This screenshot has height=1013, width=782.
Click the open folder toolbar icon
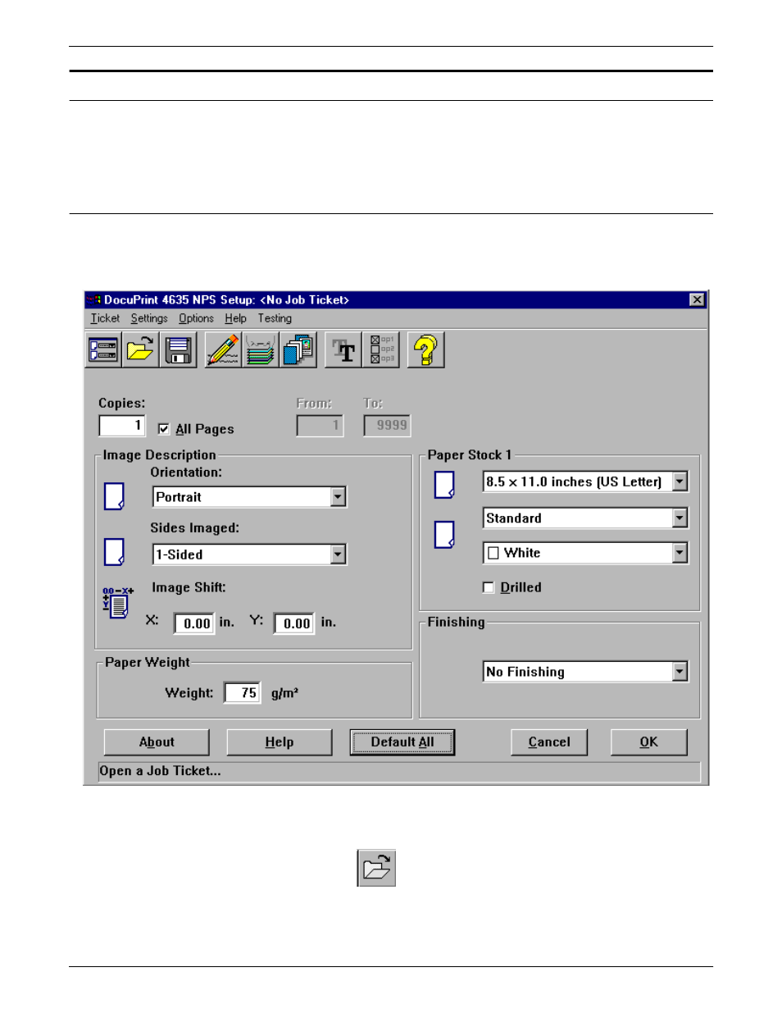[x=141, y=350]
